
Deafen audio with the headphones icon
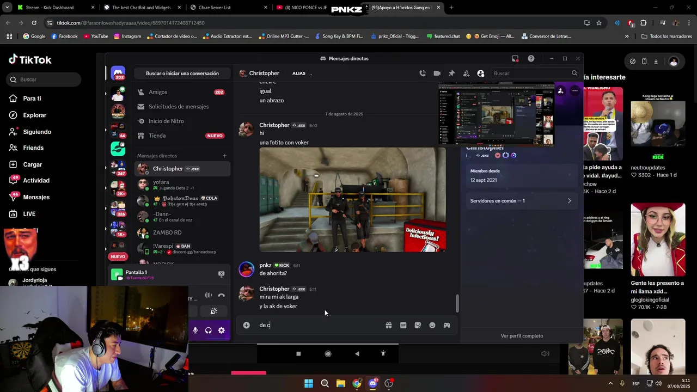coord(208,330)
